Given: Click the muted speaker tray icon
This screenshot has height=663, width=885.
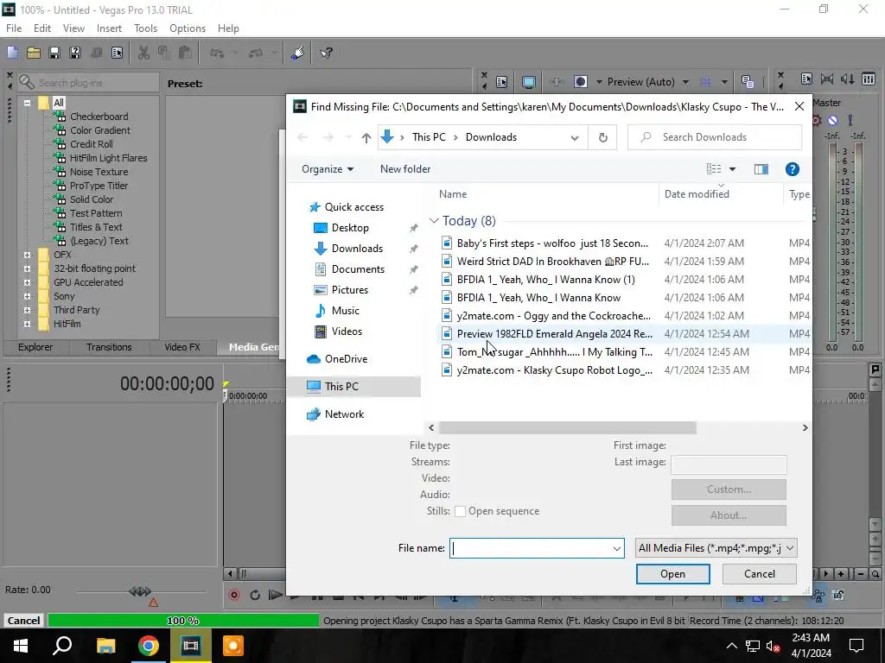Looking at the screenshot, I should click(773, 646).
